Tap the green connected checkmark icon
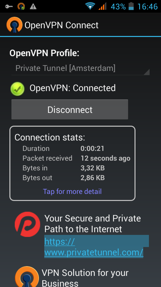The height and width of the screenshot is (287, 161). (x=17, y=89)
